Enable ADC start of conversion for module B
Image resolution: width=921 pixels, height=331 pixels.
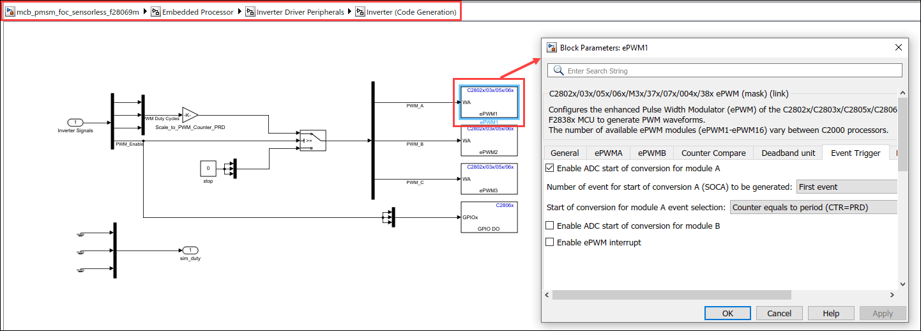tap(550, 226)
